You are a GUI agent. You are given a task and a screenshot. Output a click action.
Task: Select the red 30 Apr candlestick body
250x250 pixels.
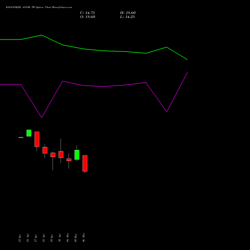click(61, 154)
